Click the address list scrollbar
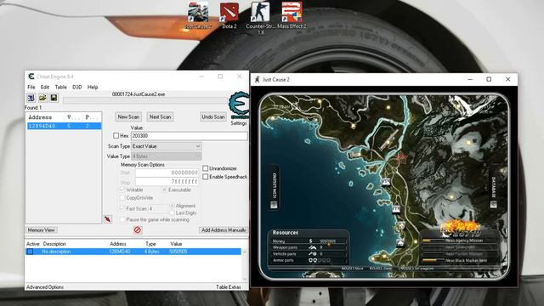Image resolution: width=544 pixels, height=306 pixels. pyautogui.click(x=245, y=265)
